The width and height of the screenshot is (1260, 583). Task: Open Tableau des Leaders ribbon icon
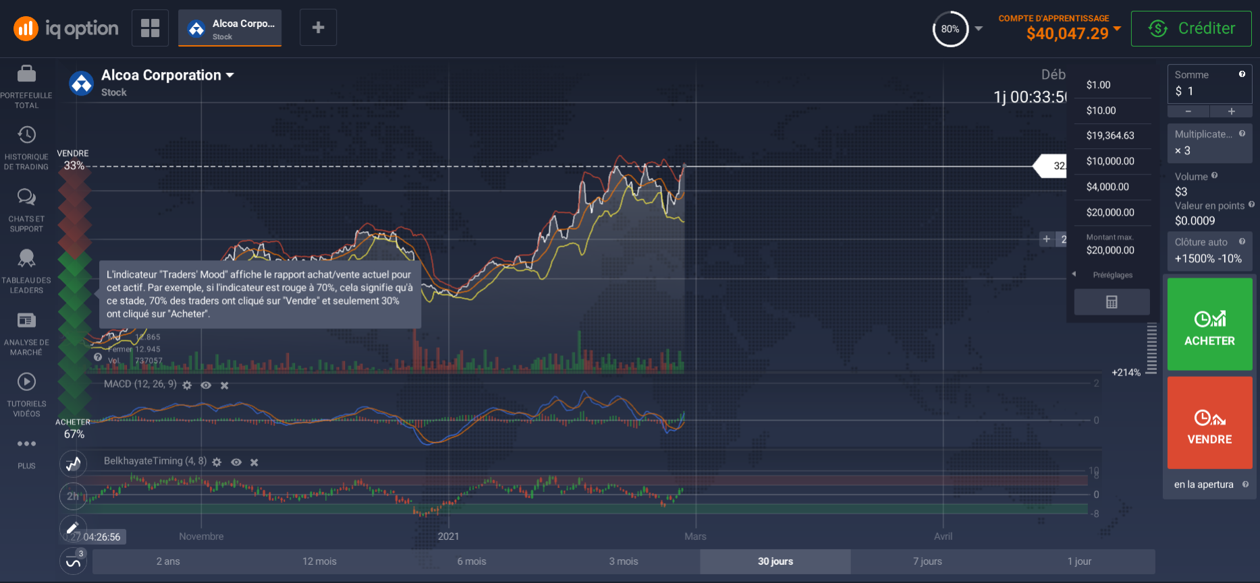tap(26, 258)
